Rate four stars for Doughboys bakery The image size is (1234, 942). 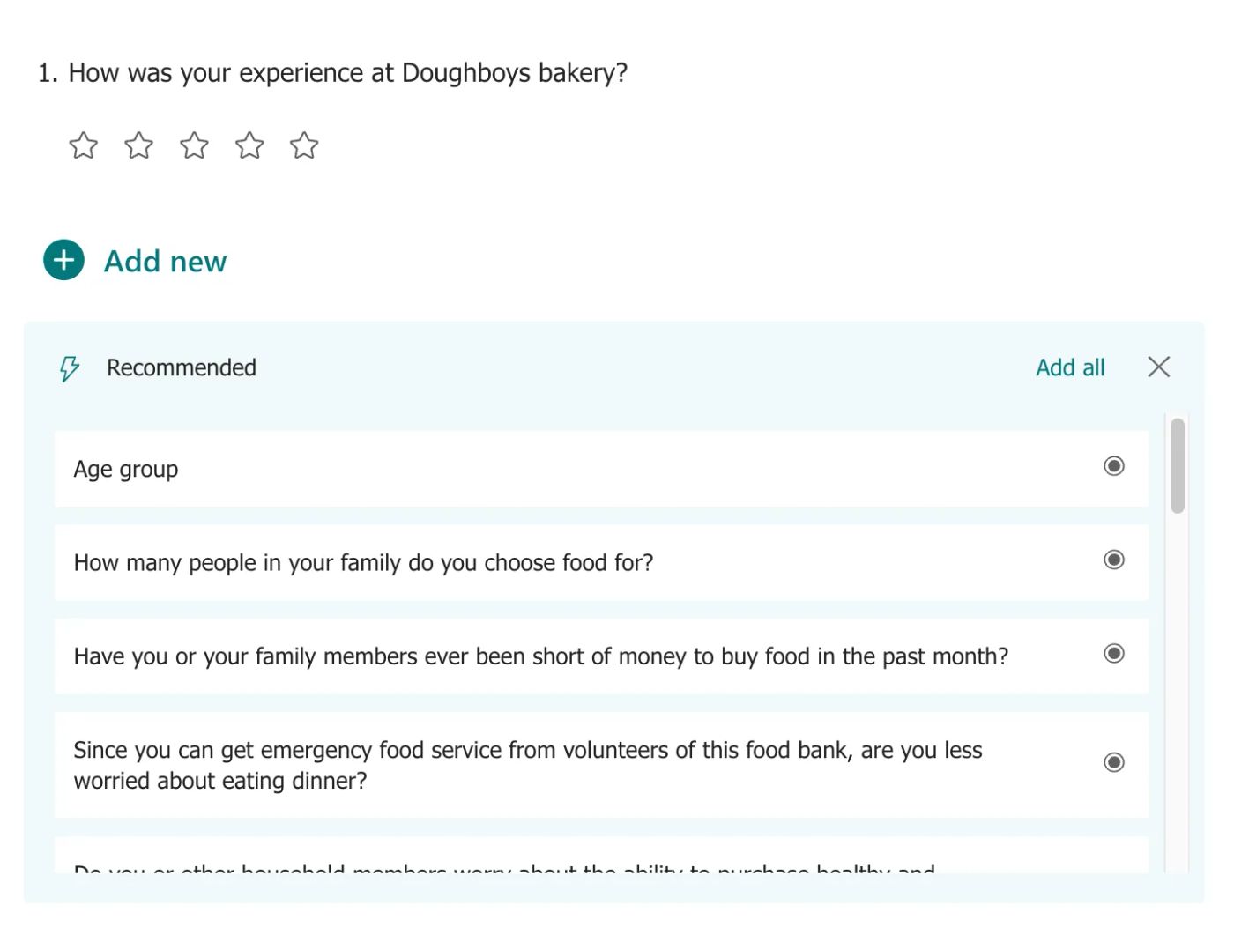(249, 145)
